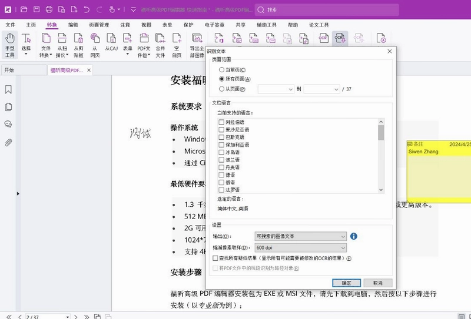Click the 文件转换 file conversion icon

point(46,38)
